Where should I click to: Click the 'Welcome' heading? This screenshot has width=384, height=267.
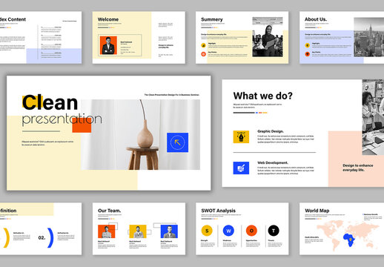[108, 19]
